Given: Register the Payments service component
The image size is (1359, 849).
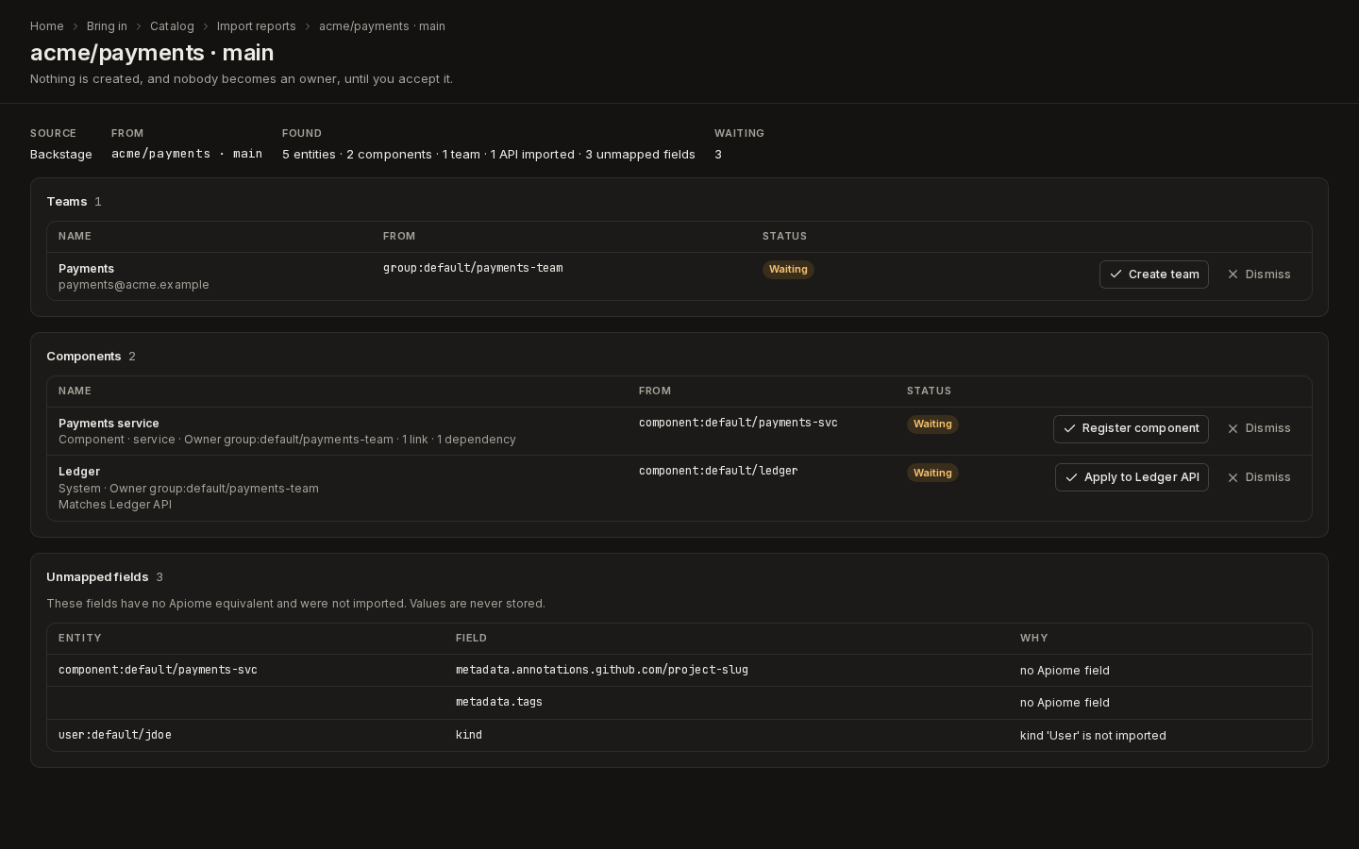Looking at the screenshot, I should [1131, 428].
